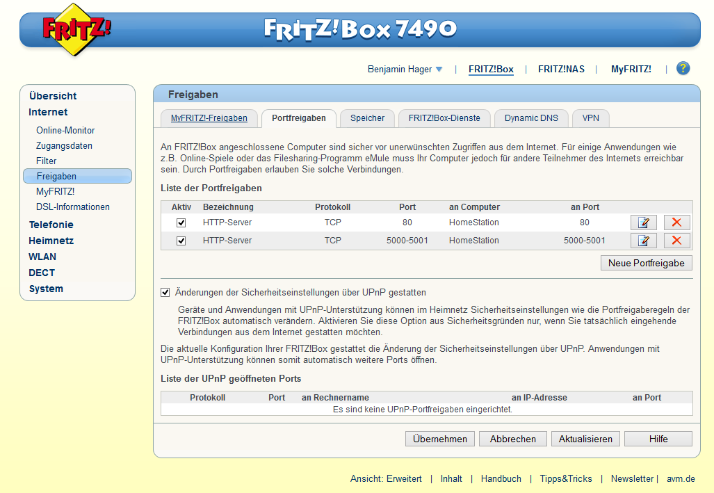Click Ansicht: Erweitert footer link
714x493 pixels.
click(x=386, y=479)
